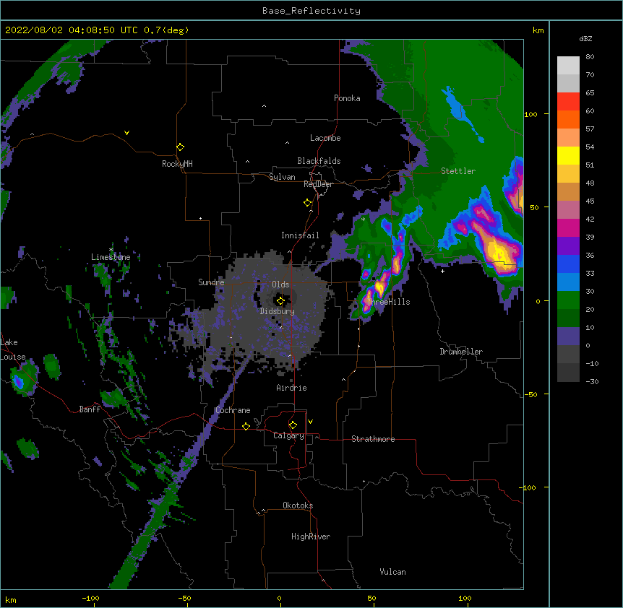The height and width of the screenshot is (608, 623).
Task: Pick the orange 57-60 dBZ legend swatch
Action: [x=568, y=119]
